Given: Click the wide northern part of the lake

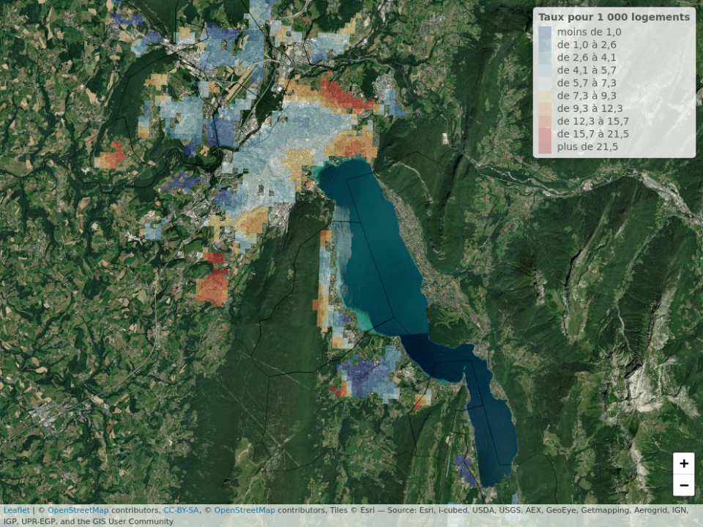Looking at the screenshot, I should [x=381, y=249].
